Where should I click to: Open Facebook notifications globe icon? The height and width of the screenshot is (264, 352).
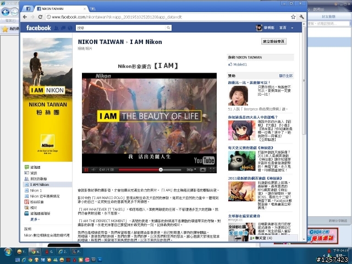click(x=70, y=28)
